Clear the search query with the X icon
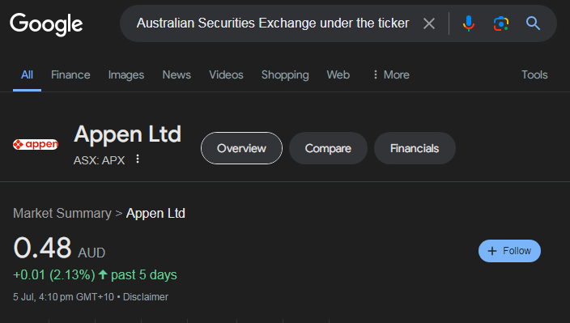This screenshot has width=570, height=323. point(429,23)
